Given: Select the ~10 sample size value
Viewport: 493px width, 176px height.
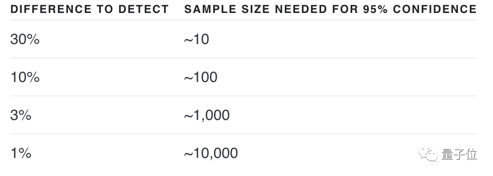Looking at the screenshot, I should pos(196,39).
